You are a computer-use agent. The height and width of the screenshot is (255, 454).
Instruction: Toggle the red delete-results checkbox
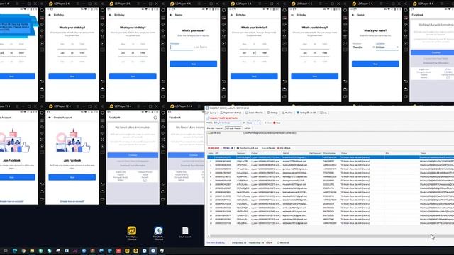[278, 148]
